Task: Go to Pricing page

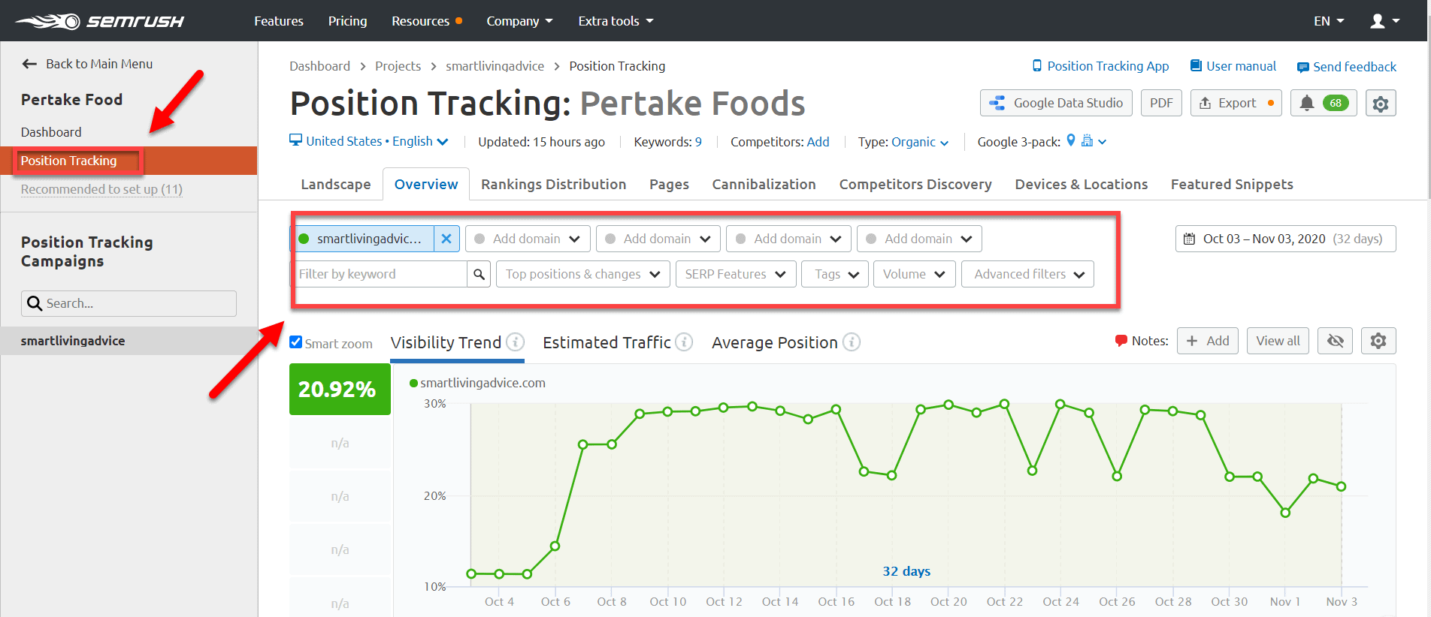Action: (347, 21)
